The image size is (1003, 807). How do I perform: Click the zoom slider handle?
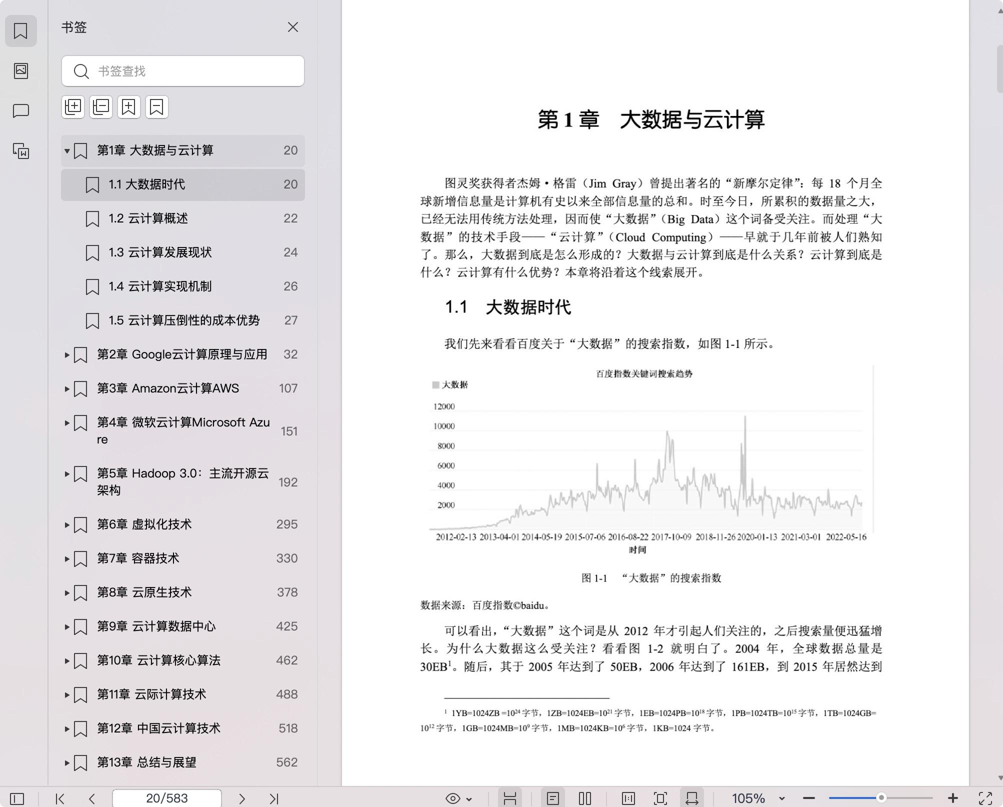point(881,798)
